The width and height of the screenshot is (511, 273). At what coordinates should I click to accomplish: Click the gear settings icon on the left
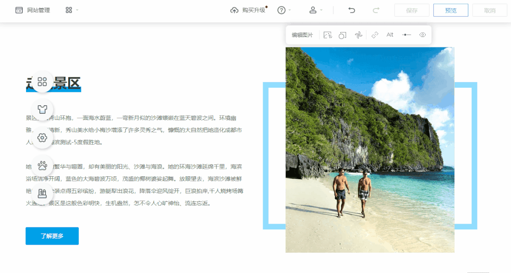(x=42, y=137)
